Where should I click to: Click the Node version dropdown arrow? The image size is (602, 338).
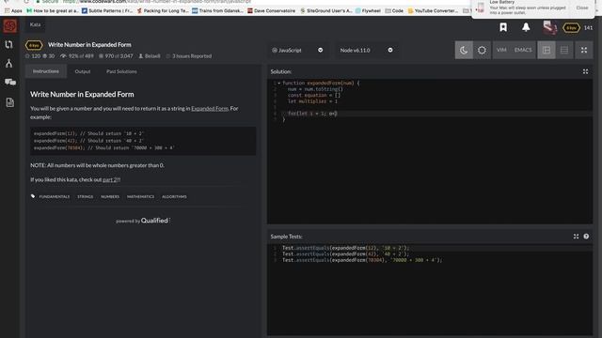390,50
